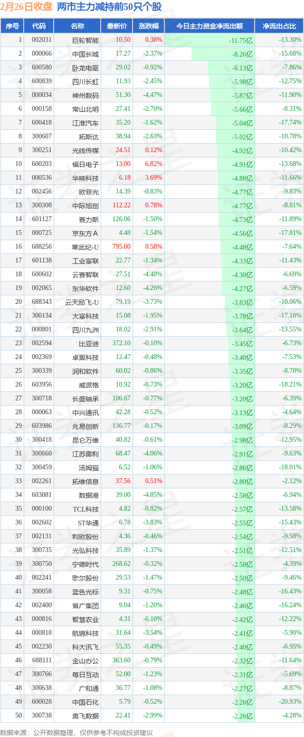This screenshot has height=737, width=304.
Task: Click the 净流出占比 column header
Action: [279, 26]
